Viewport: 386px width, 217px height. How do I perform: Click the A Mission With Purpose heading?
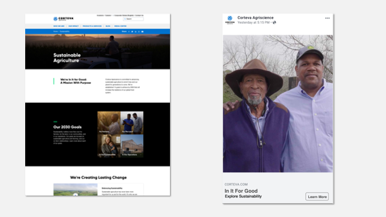pos(76,83)
